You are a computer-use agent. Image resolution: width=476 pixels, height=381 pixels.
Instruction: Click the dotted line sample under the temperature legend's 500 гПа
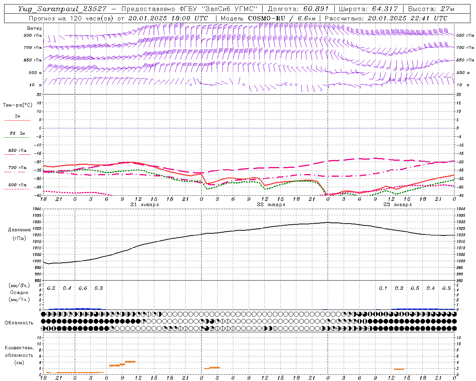pos(17,189)
